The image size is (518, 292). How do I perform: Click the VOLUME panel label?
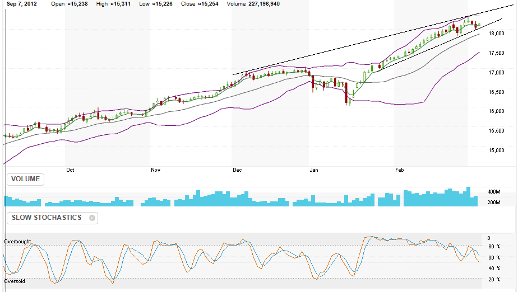click(x=25, y=179)
